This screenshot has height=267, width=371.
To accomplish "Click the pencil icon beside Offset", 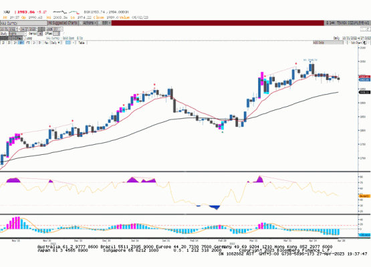I will pos(64,33).
